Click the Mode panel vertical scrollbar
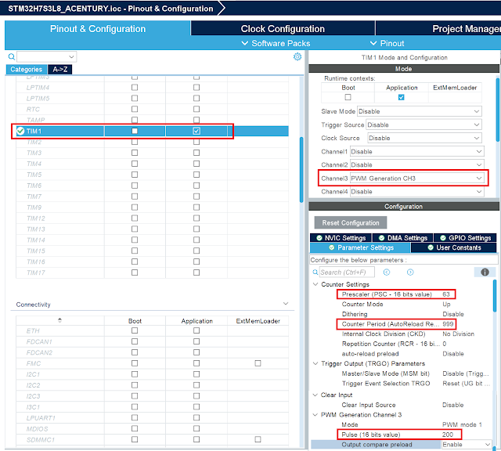This screenshot has height=451, width=501. (498, 110)
